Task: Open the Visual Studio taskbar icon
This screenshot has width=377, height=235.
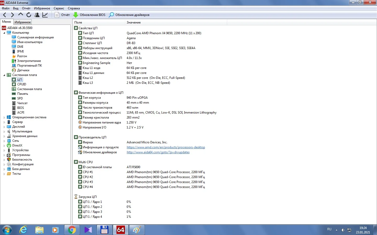Action: [x=88, y=230]
